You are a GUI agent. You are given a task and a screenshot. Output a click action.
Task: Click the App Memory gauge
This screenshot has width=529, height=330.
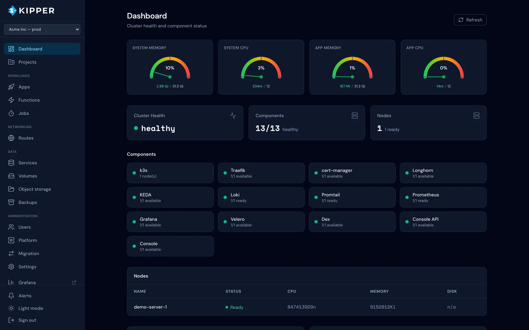coord(352,68)
